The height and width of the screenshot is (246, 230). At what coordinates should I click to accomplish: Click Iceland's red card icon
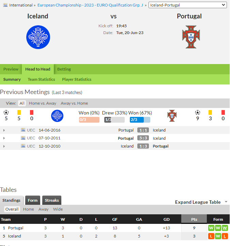32,112
